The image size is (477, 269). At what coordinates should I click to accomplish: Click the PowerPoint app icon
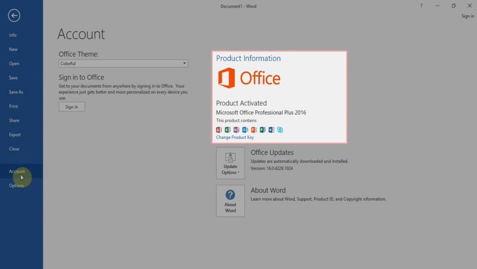coord(254,130)
